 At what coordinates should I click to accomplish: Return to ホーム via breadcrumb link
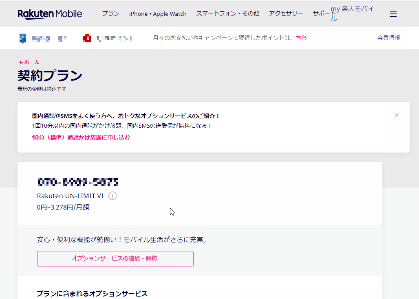31,62
